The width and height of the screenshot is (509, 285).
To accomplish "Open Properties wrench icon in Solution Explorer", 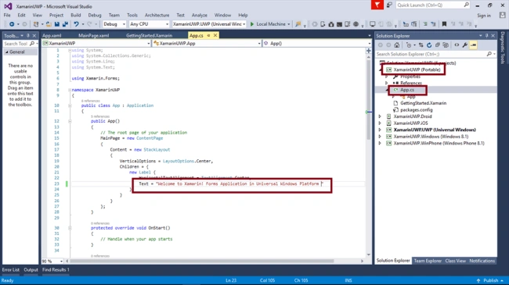I will point(465,45).
